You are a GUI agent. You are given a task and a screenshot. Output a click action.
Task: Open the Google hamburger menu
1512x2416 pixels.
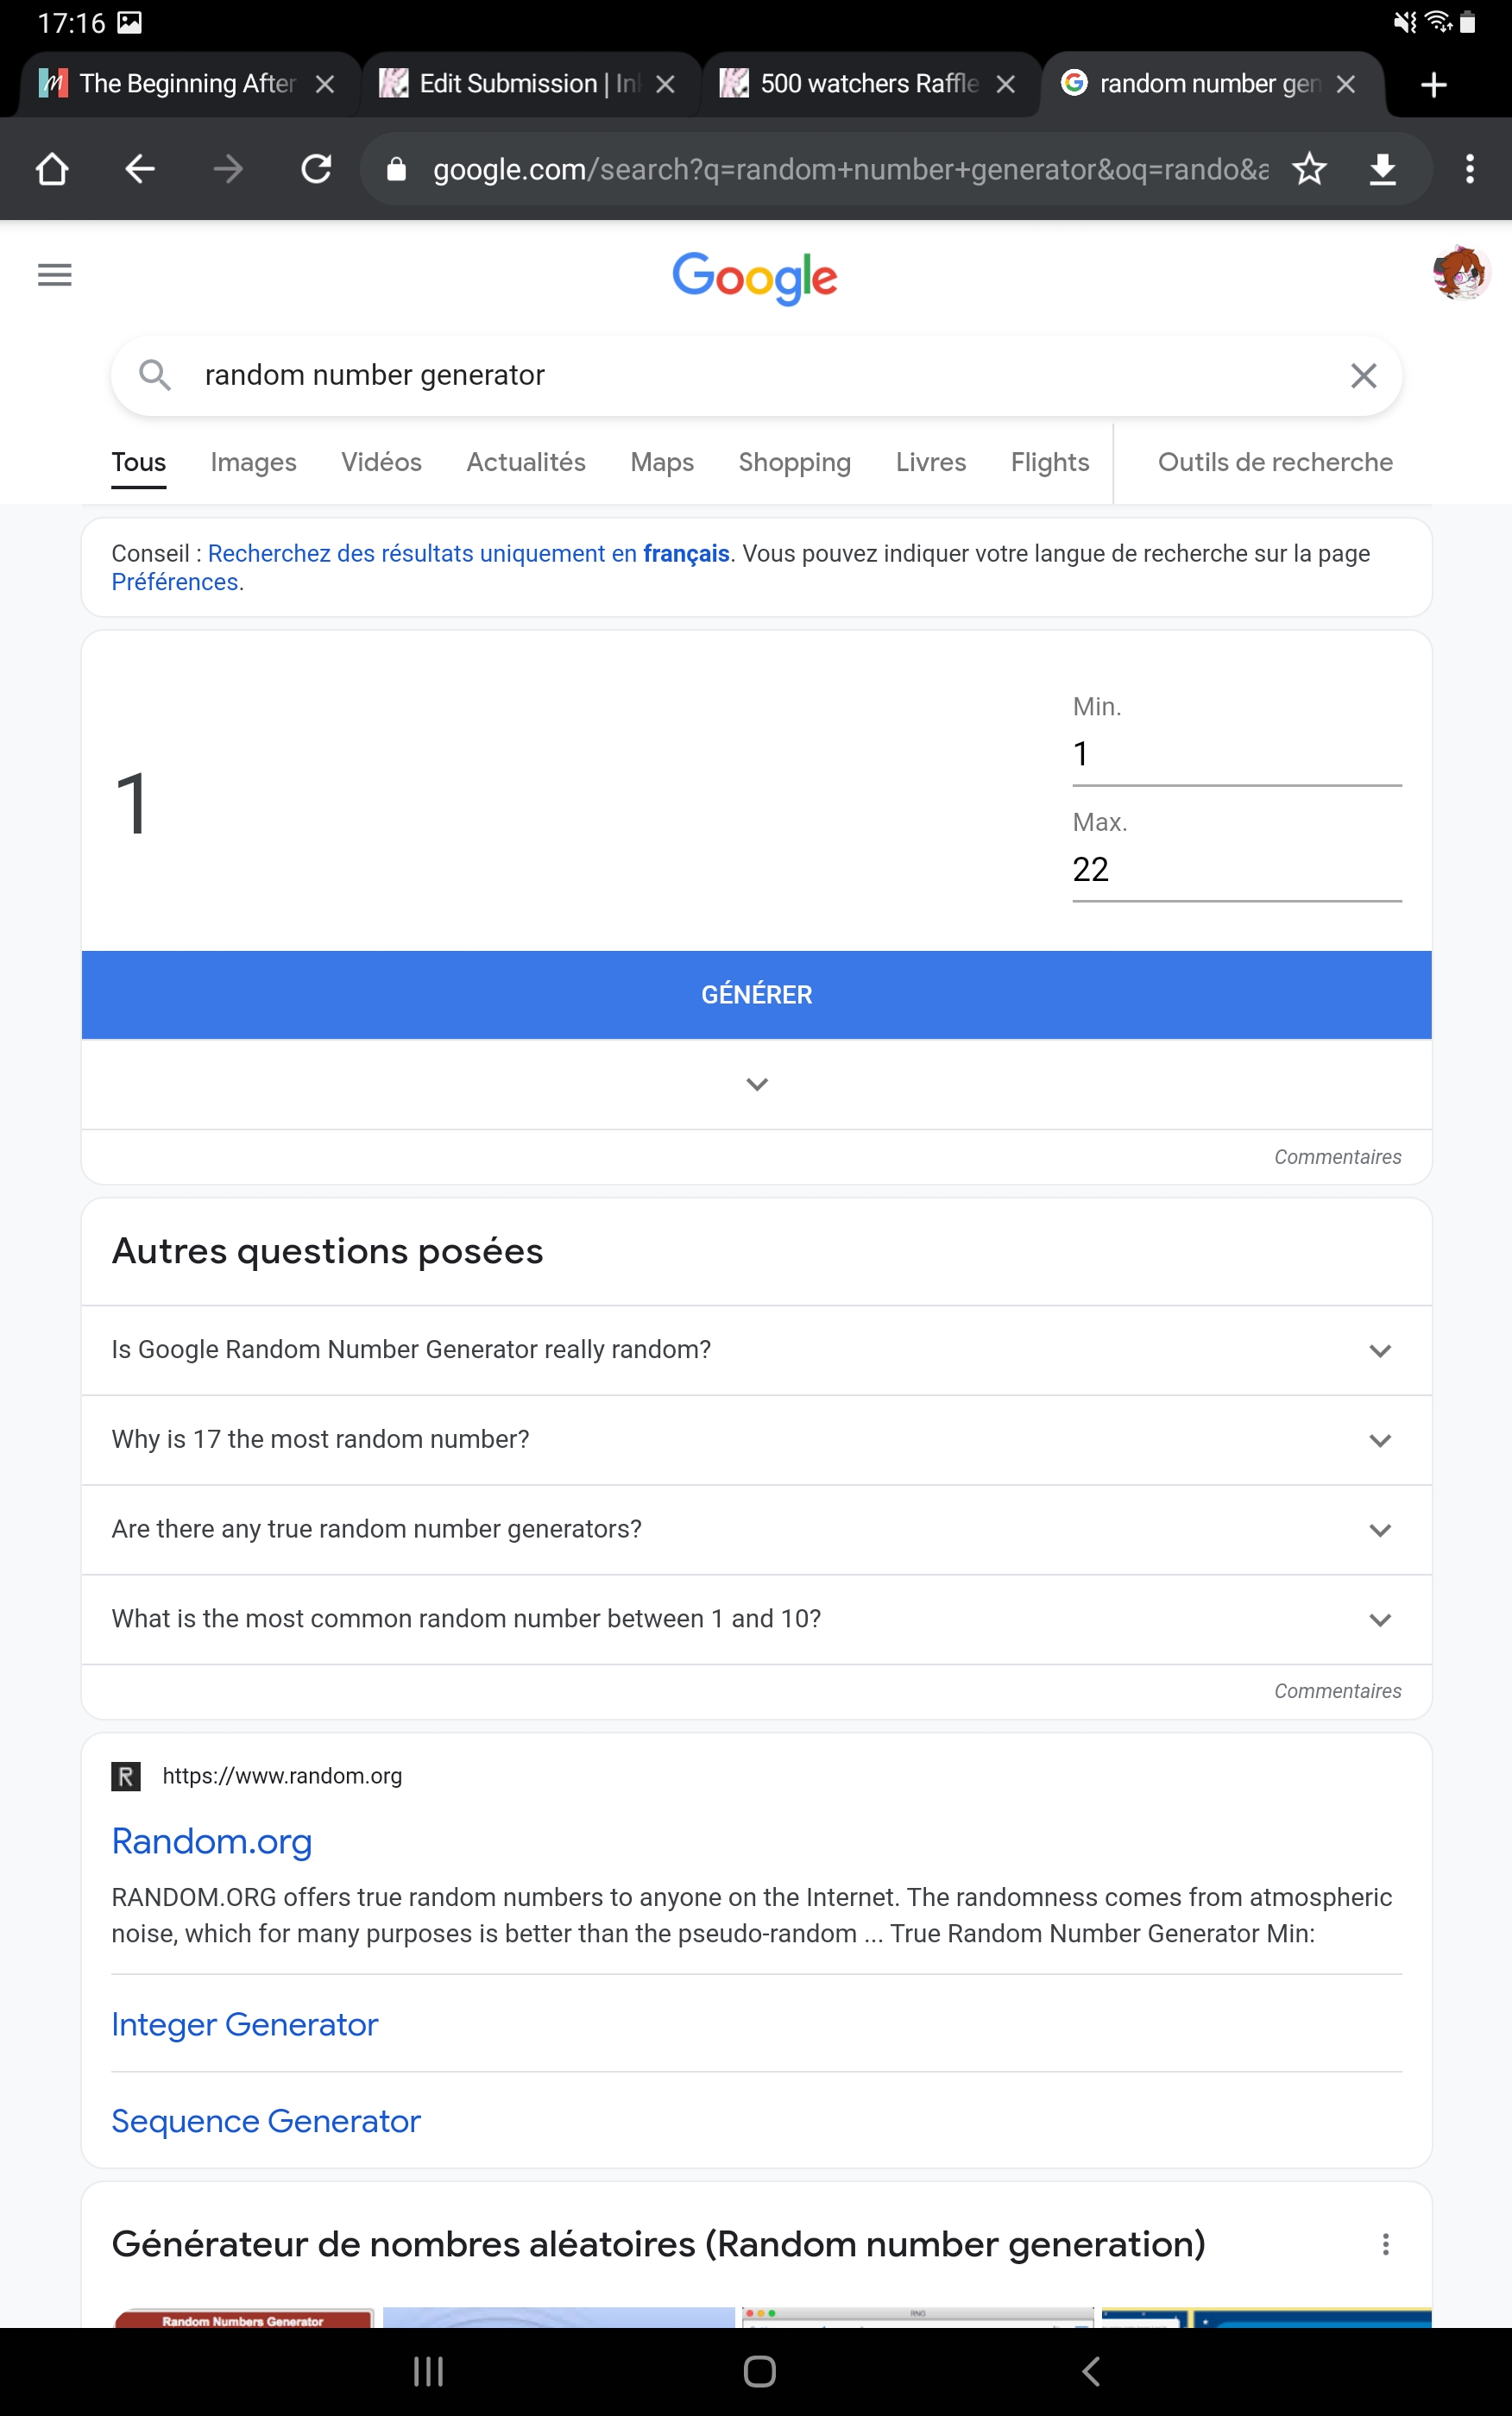click(x=55, y=275)
